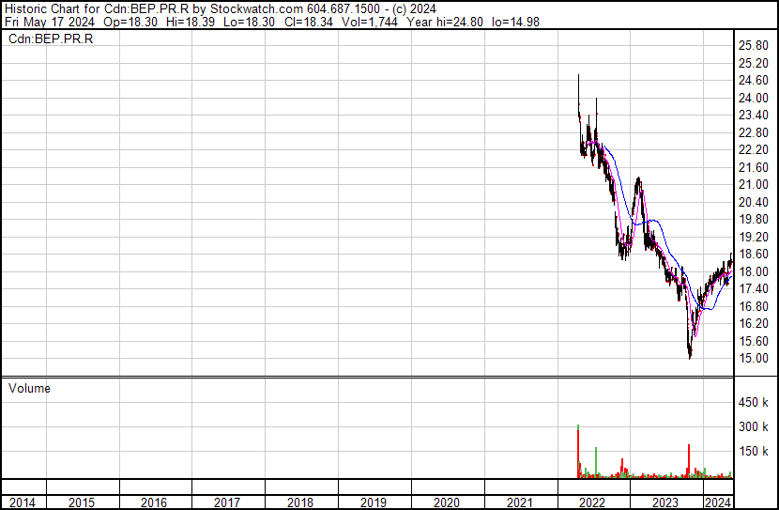
Task: Click the 25.20 price axis label
Action: 754,63
